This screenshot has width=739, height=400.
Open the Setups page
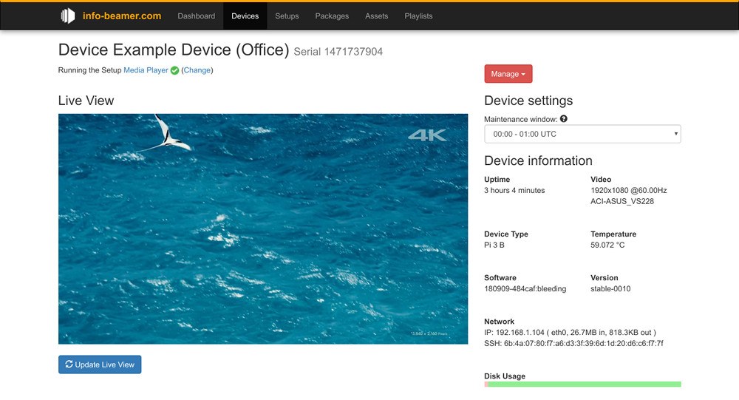pos(287,16)
